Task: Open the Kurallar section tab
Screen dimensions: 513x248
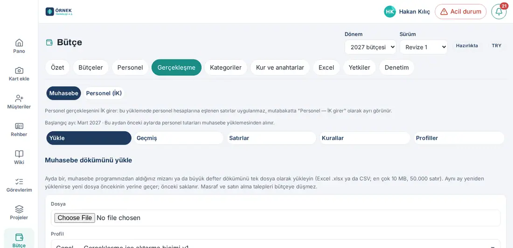Action: click(x=365, y=138)
